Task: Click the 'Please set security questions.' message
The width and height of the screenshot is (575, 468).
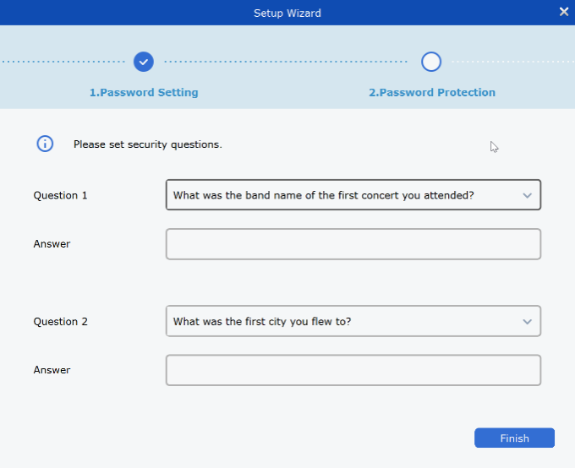Action: (x=148, y=144)
